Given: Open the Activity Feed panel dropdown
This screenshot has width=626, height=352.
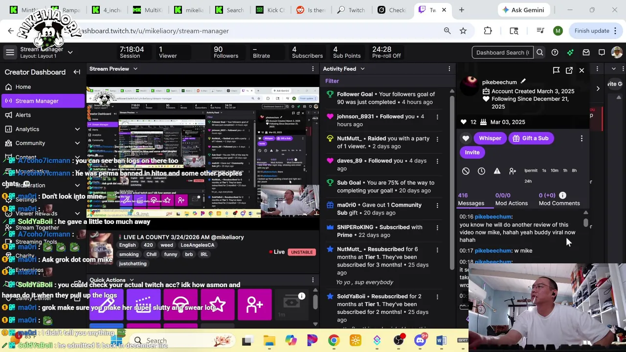Looking at the screenshot, I should click(x=362, y=69).
